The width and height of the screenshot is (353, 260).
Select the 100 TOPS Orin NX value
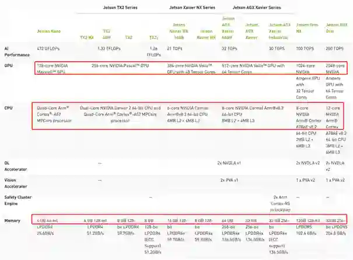point(305,48)
